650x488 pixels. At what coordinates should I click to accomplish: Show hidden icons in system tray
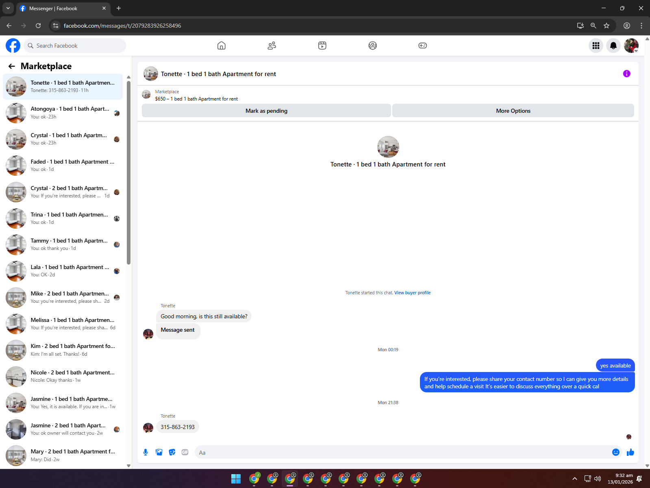pos(574,479)
